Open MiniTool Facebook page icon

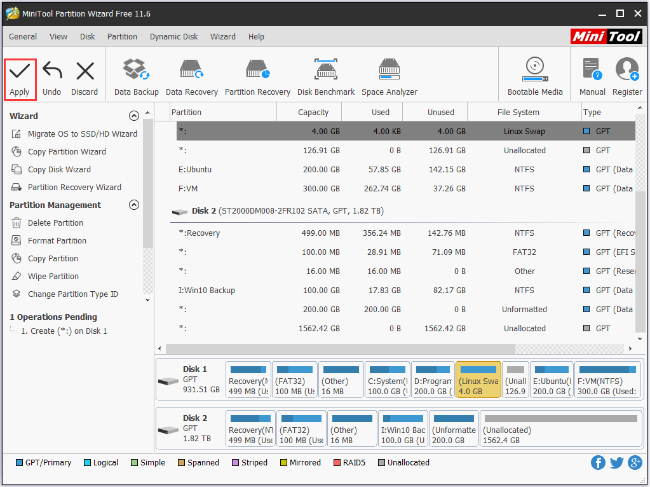coord(598,463)
